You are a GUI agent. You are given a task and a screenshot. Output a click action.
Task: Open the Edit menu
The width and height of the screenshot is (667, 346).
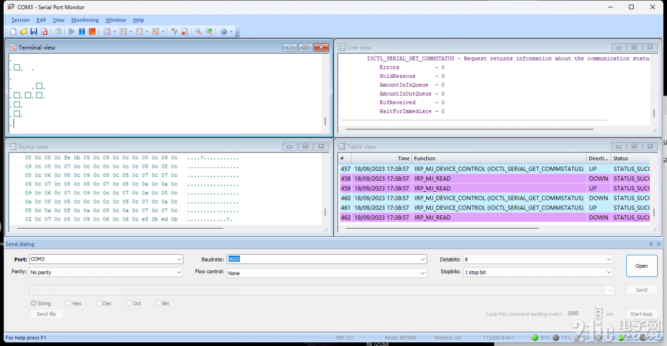pos(41,20)
